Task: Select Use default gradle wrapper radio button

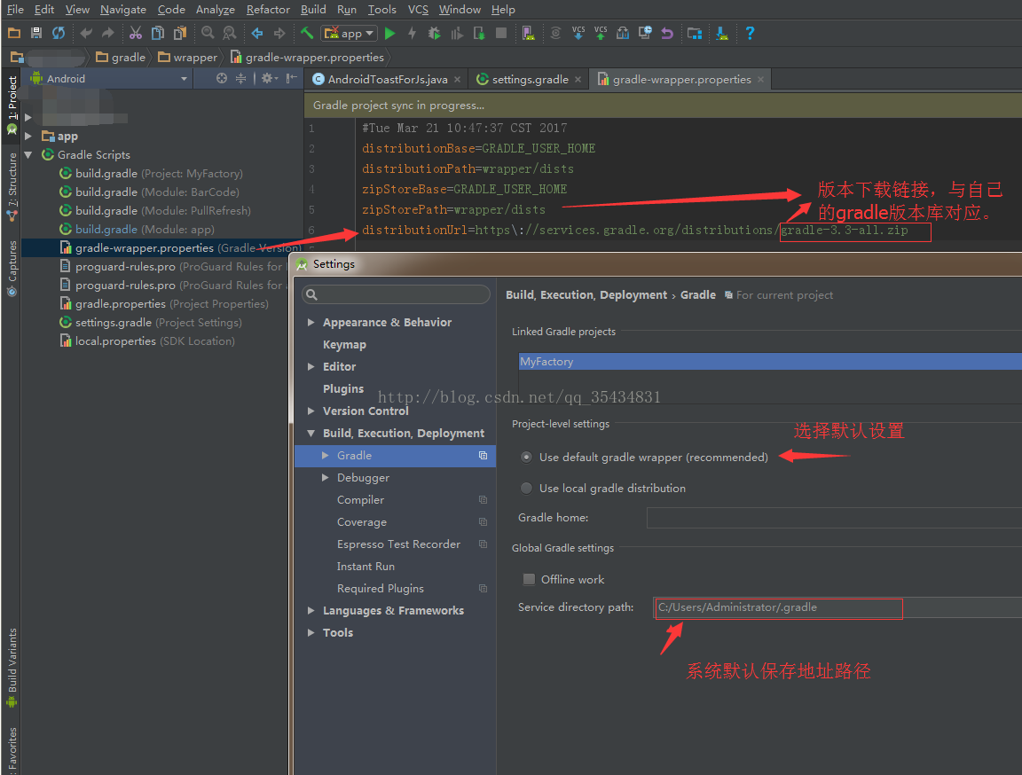Action: 527,456
